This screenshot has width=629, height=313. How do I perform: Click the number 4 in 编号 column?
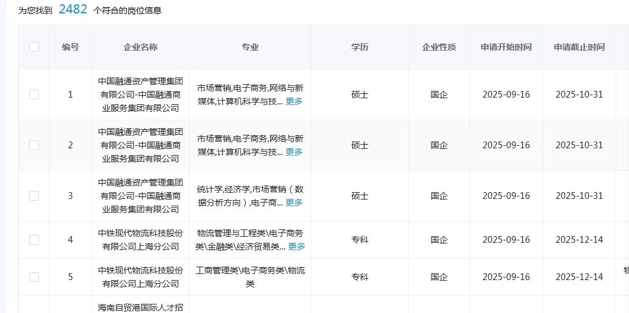point(71,240)
